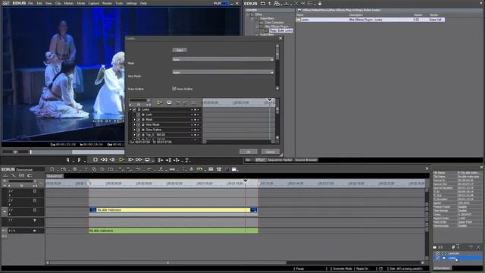Click the Save Project icon in timeline toolbar

(x=75, y=169)
